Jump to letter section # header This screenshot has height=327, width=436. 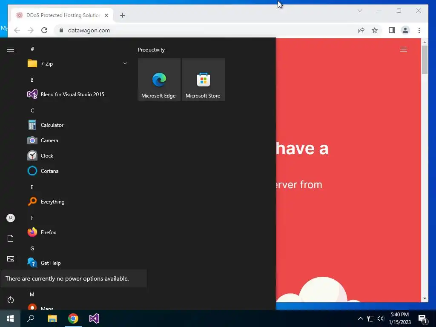32,49
